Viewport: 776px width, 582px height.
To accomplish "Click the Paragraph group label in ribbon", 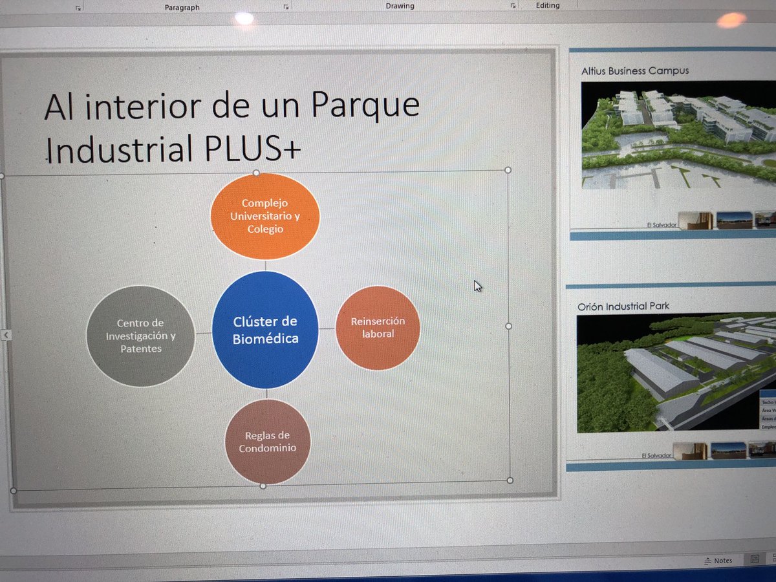I will click(x=182, y=8).
